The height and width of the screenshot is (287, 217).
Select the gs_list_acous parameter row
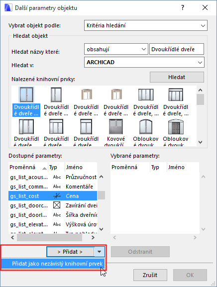point(53,177)
